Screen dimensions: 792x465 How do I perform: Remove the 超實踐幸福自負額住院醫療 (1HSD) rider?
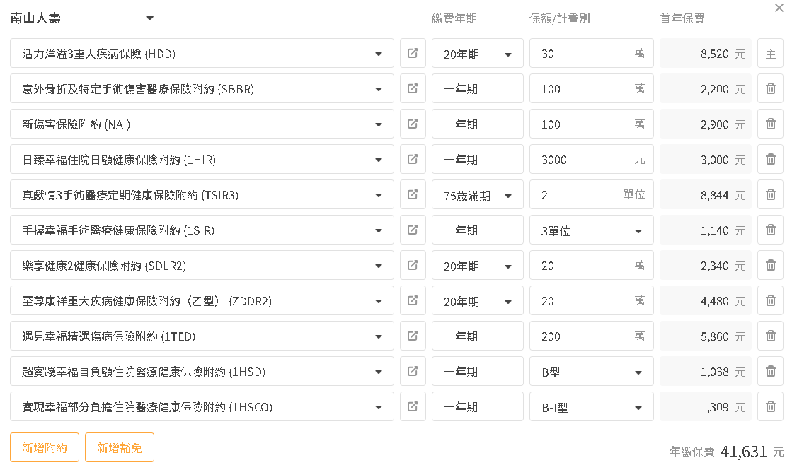click(x=770, y=372)
